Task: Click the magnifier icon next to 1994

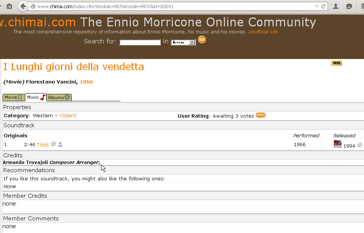Action: tap(360, 145)
